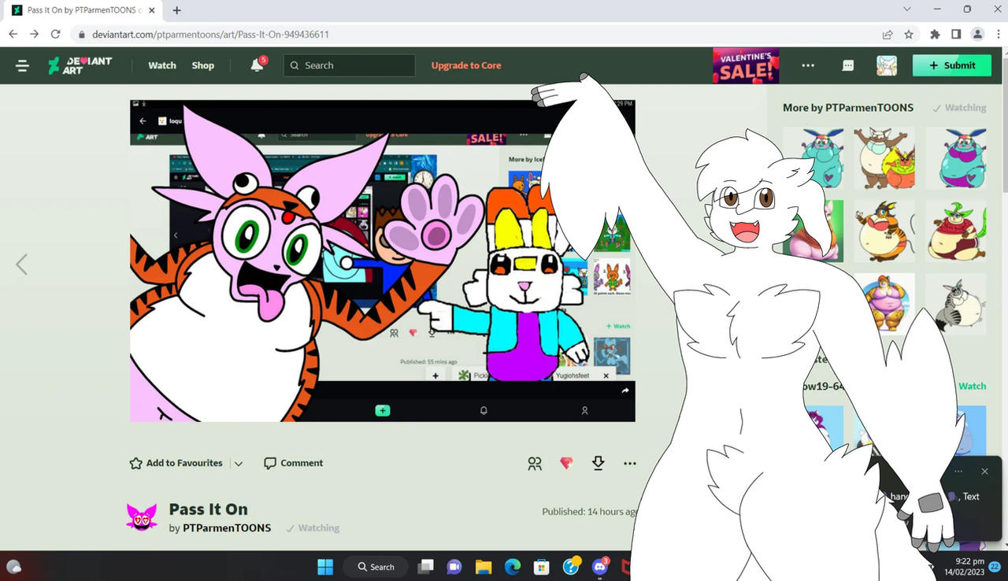Click the browser address bar
The image size is (1008, 581).
click(472, 35)
